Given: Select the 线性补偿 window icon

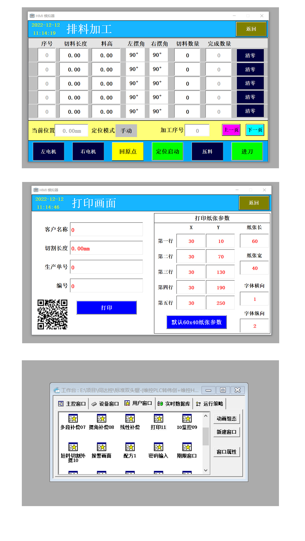Looking at the screenshot, I should pos(130,419).
